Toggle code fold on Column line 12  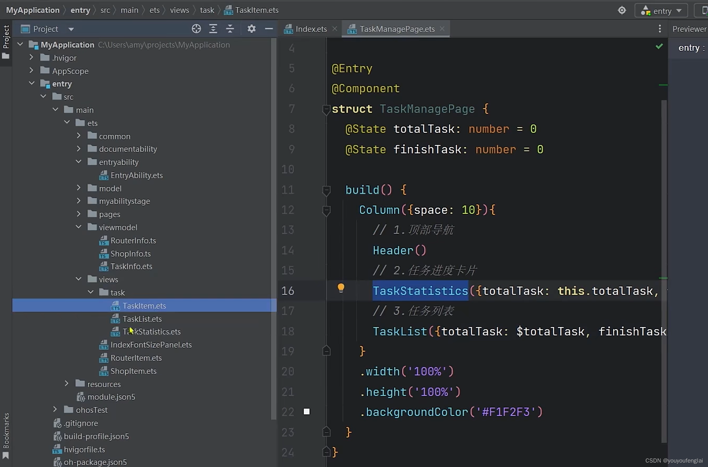click(326, 210)
